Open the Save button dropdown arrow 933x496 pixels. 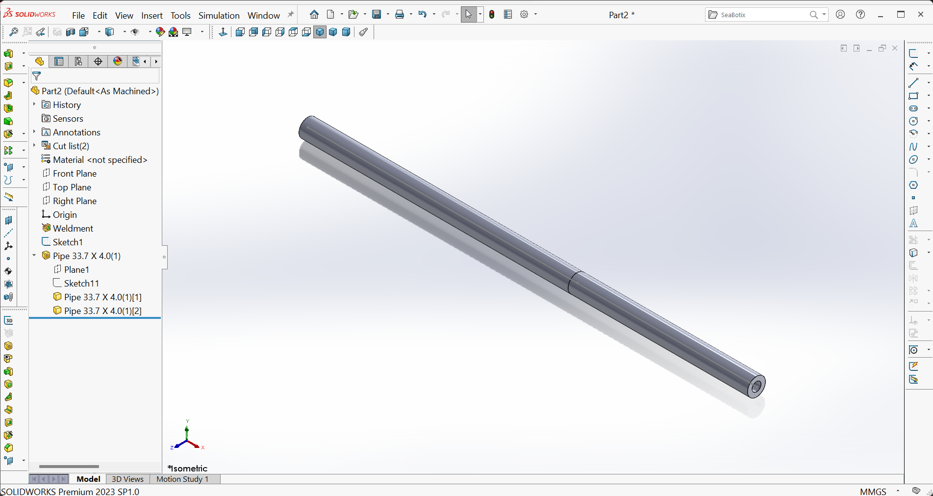click(387, 15)
